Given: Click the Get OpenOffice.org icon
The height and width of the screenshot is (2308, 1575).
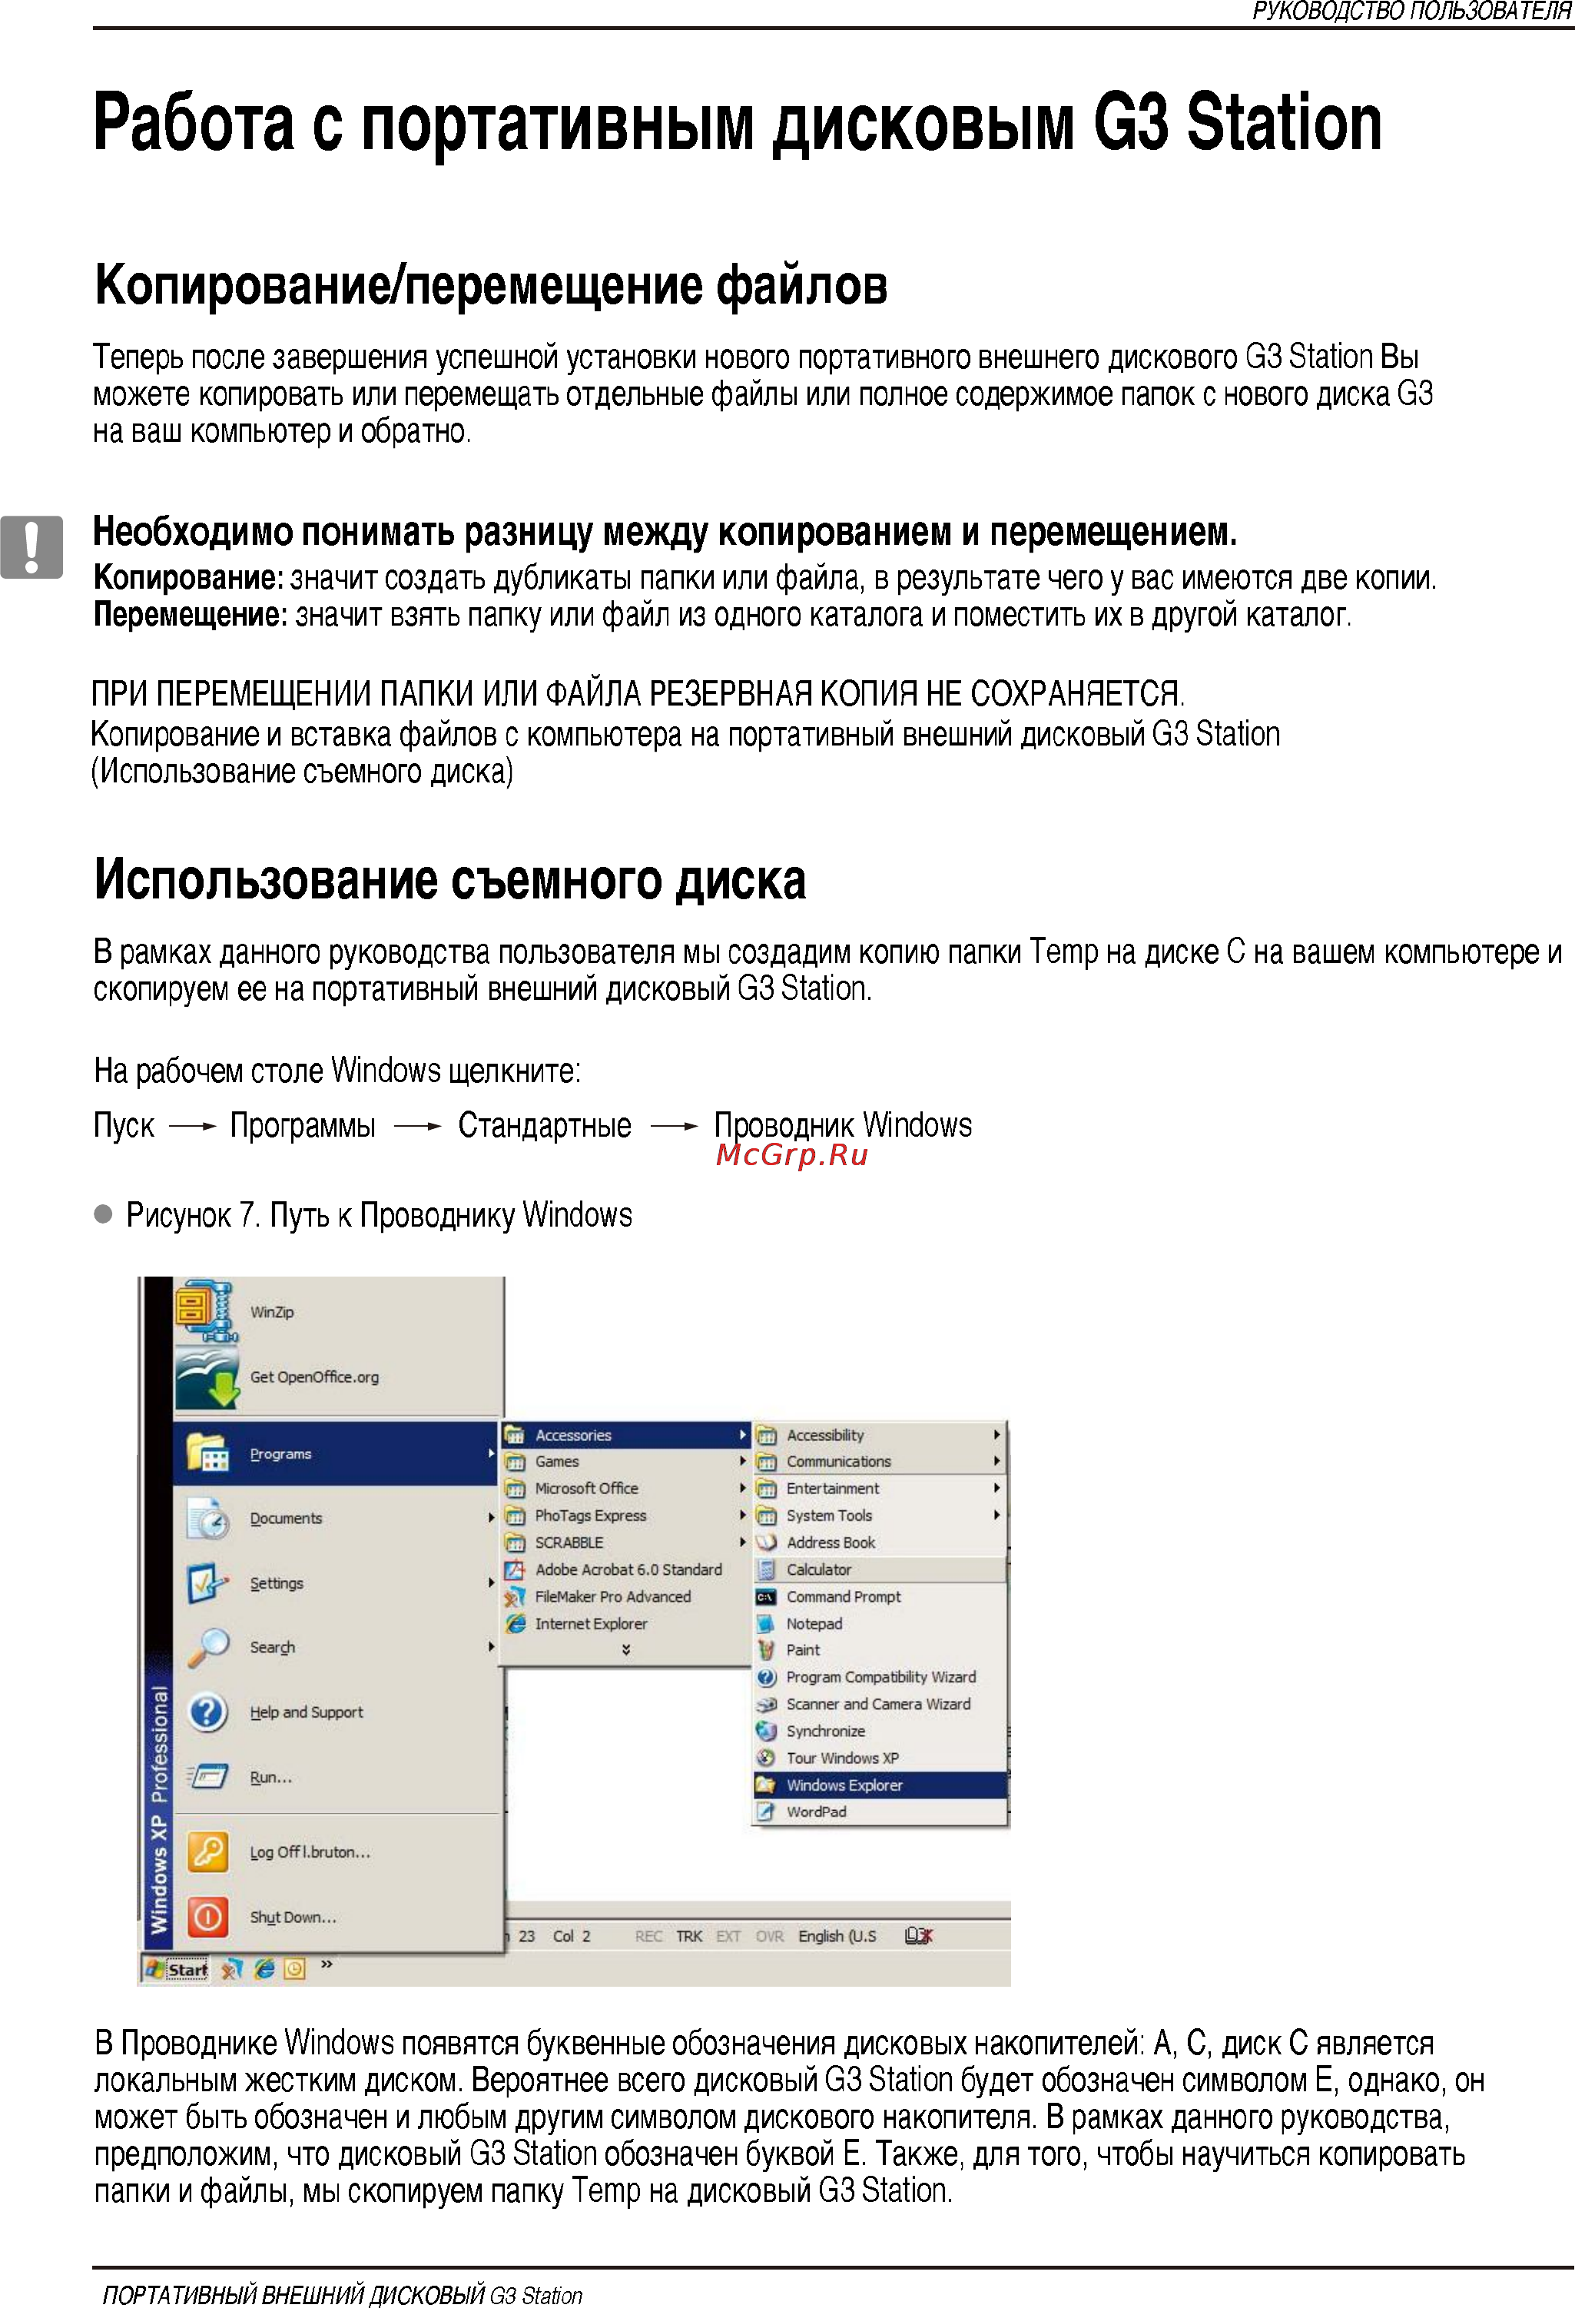Looking at the screenshot, I should pos(207,1377).
